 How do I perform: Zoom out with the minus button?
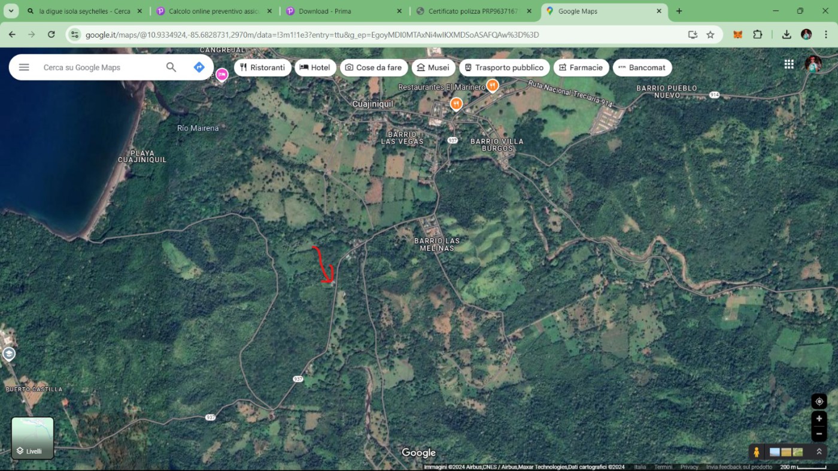[x=819, y=434]
